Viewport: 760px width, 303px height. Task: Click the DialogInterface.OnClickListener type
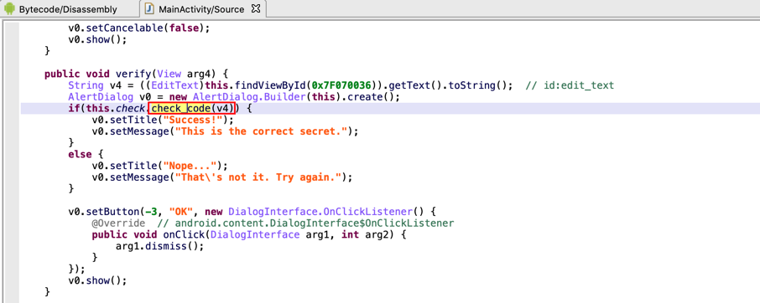pos(320,212)
